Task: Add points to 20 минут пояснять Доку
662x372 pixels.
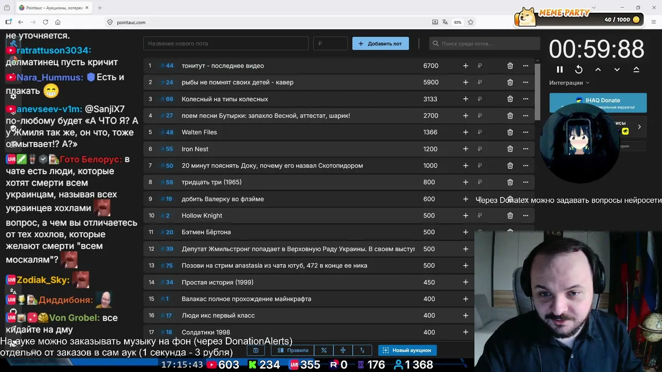Action: pos(465,165)
